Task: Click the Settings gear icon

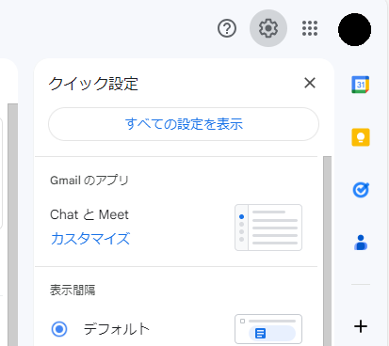Action: [x=268, y=28]
